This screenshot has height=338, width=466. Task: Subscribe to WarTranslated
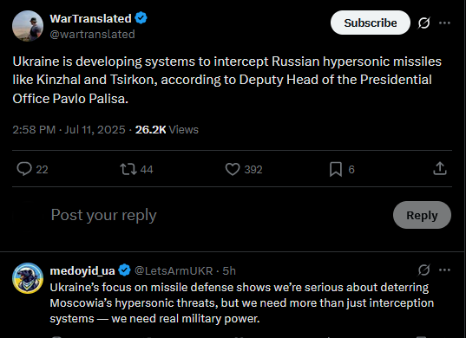click(x=371, y=23)
